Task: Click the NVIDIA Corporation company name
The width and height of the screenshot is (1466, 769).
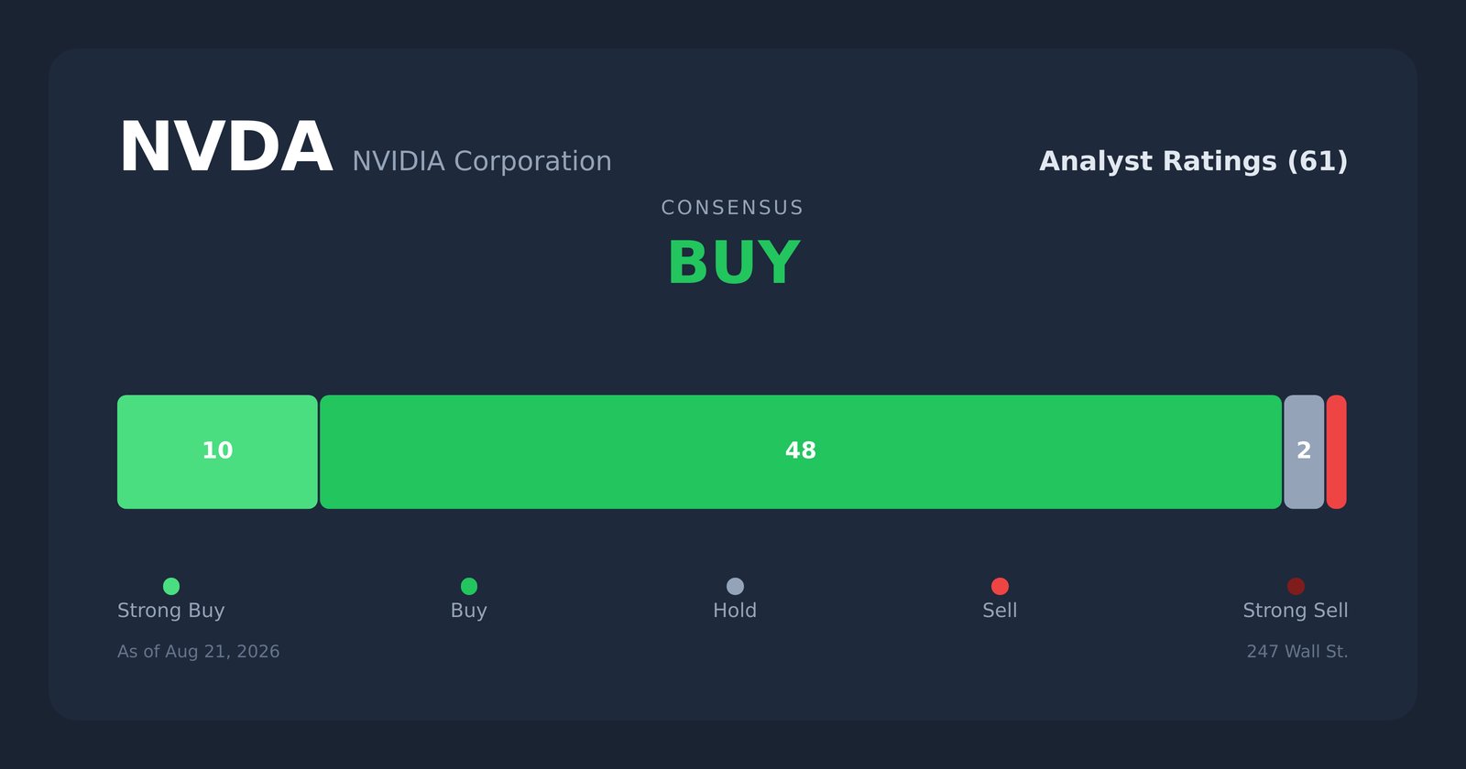Action: [482, 161]
